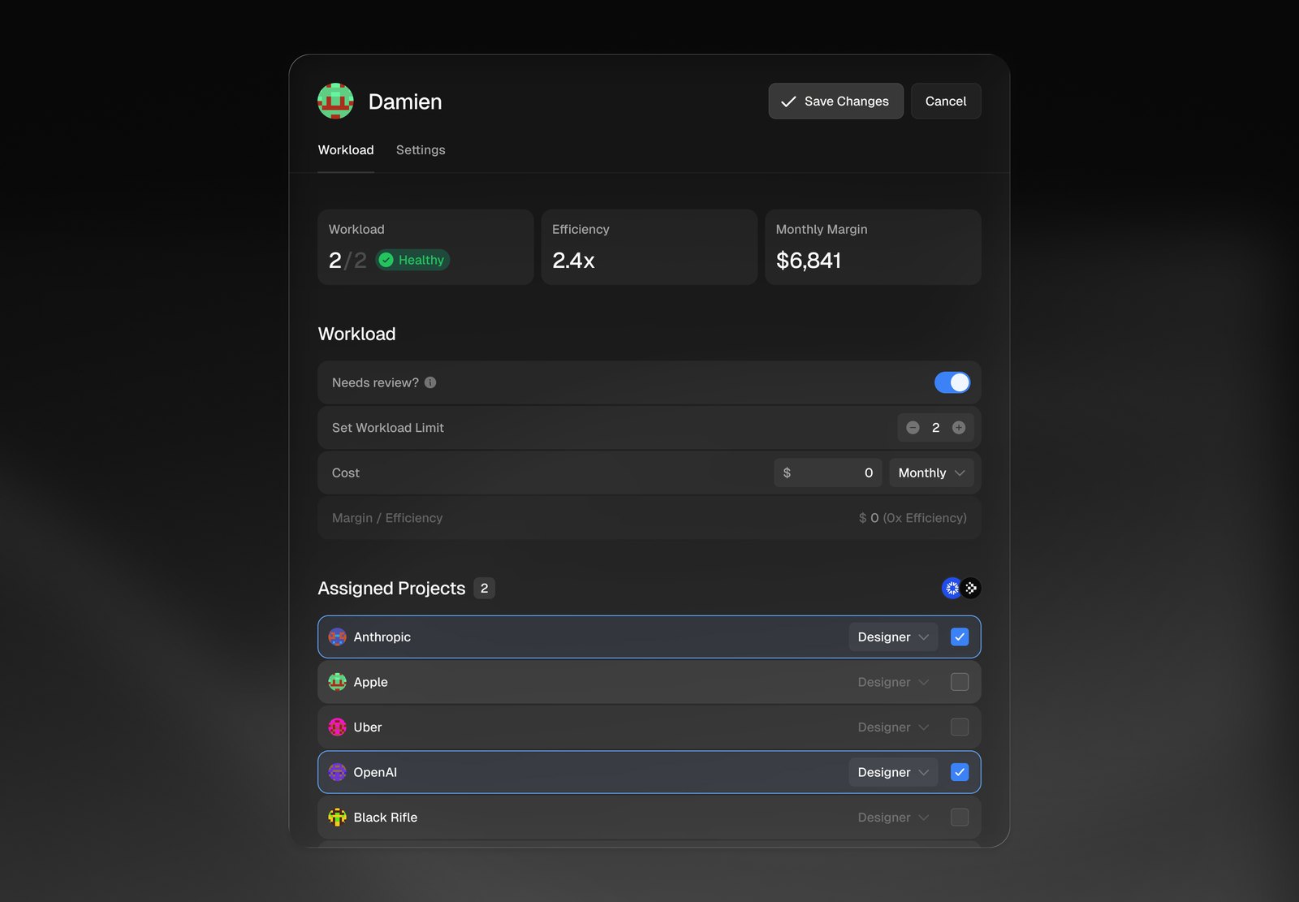The image size is (1299, 902).
Task: Open the Monthly cost period dropdown
Action: (x=931, y=473)
